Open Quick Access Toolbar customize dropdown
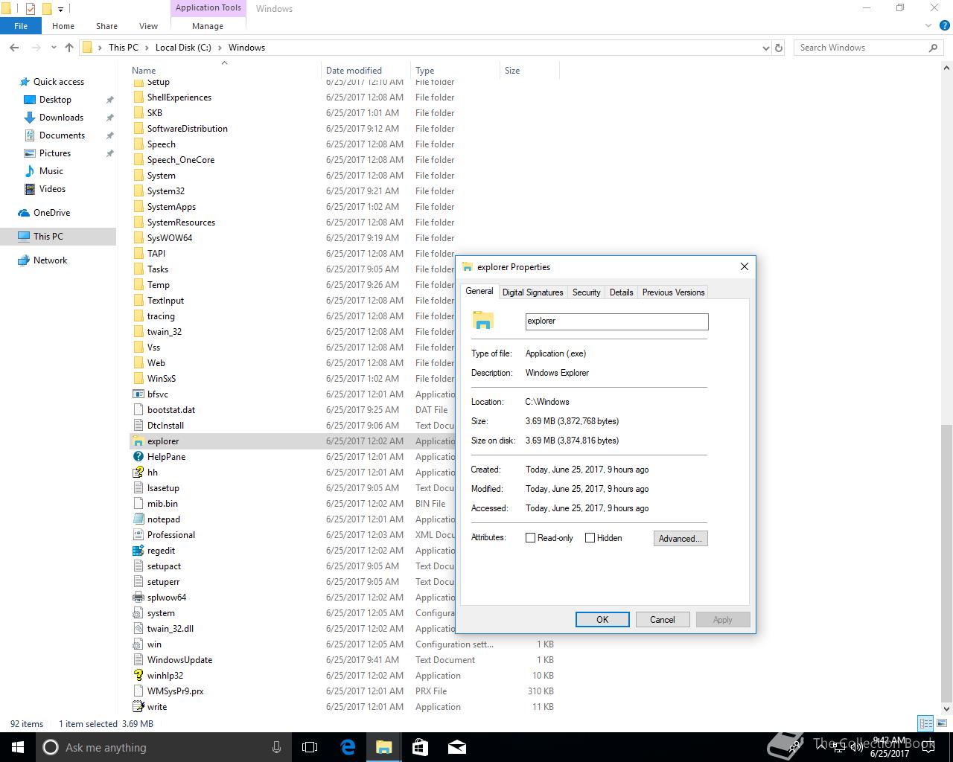This screenshot has height=762, width=953. pyautogui.click(x=61, y=9)
